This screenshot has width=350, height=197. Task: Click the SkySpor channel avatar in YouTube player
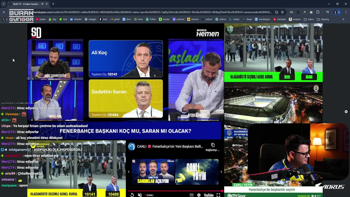[x=132, y=146]
